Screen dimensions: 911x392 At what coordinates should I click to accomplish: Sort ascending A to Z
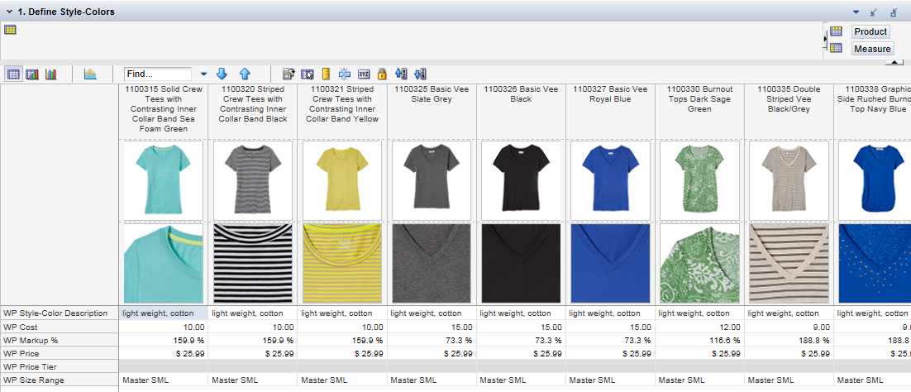pos(401,74)
